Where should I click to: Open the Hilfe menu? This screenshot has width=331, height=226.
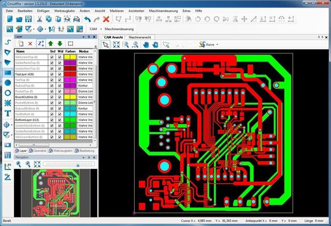pyautogui.click(x=199, y=11)
